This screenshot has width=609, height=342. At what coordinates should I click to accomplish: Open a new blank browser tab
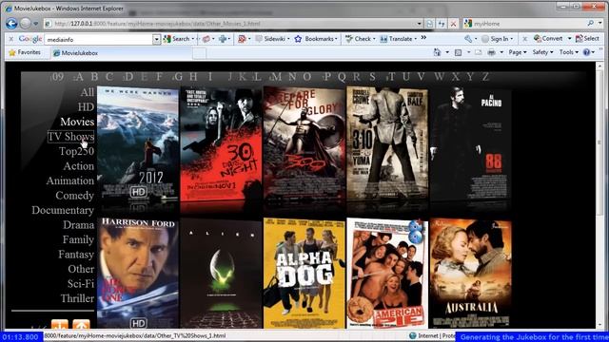[x=199, y=53]
